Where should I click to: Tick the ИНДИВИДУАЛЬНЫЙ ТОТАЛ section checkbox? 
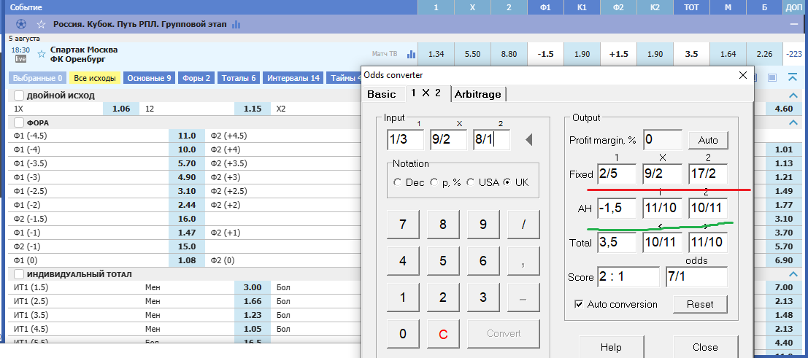pyautogui.click(x=18, y=274)
